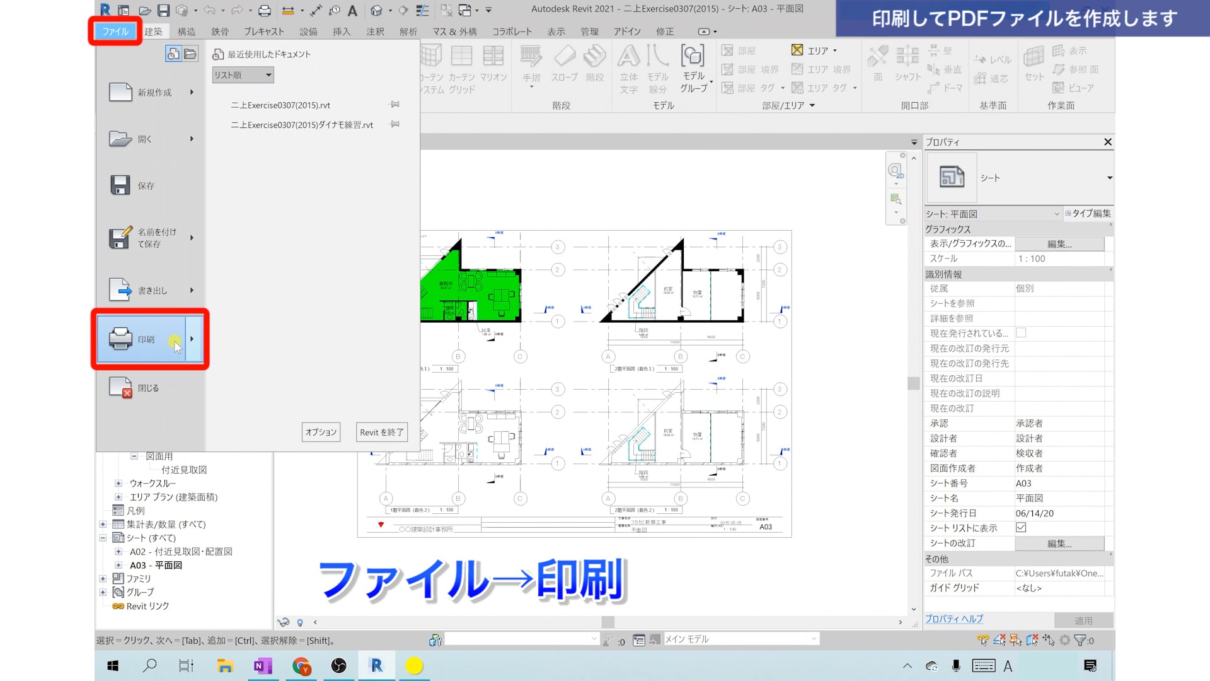Open the 建築 ribbon tab
Image resolution: width=1210 pixels, height=681 pixels.
(153, 32)
